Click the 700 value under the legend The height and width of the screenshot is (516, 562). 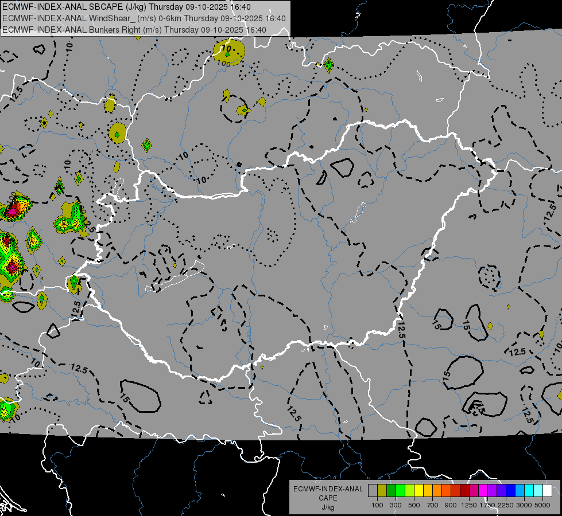[432, 505]
